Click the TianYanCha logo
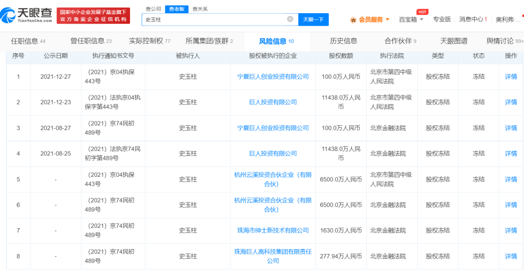Screen dimensions: 524x270 coord(27,15)
